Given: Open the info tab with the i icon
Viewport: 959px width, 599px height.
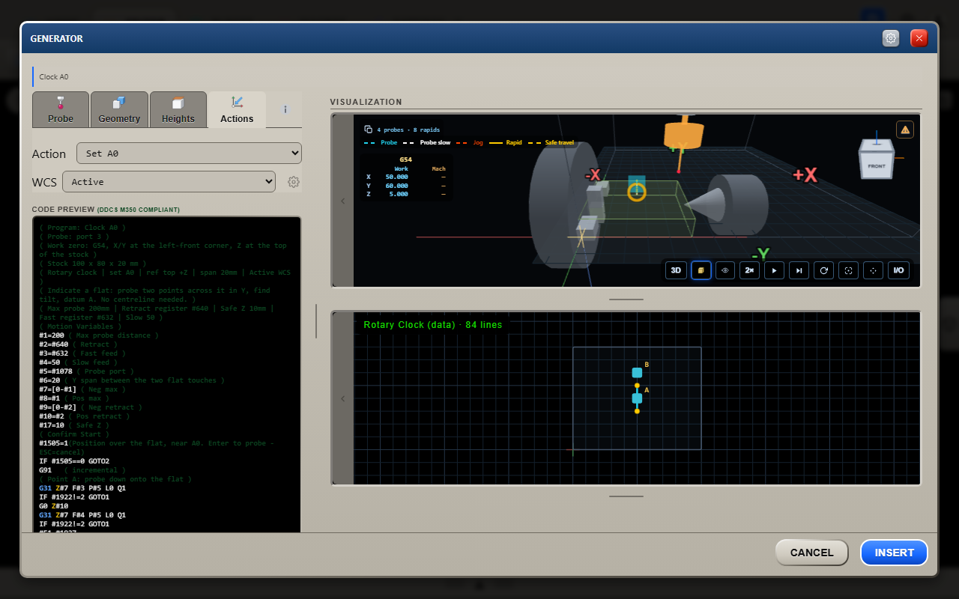Looking at the screenshot, I should pyautogui.click(x=285, y=109).
